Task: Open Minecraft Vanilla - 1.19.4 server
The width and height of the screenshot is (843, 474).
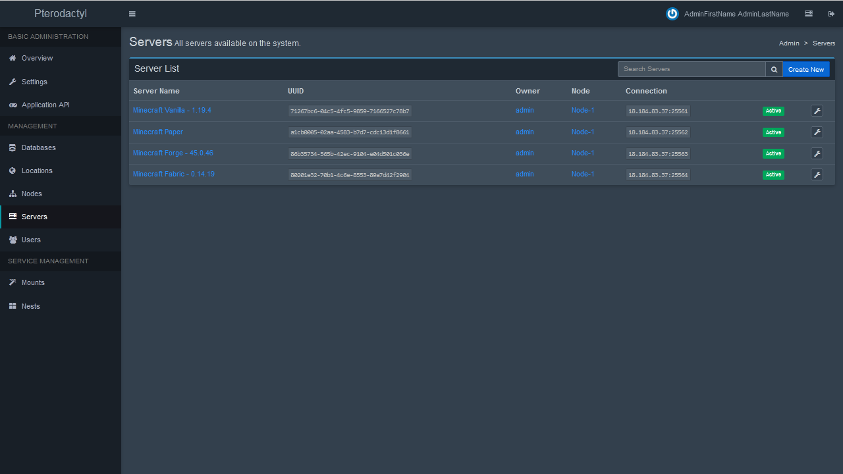Action: (x=172, y=111)
